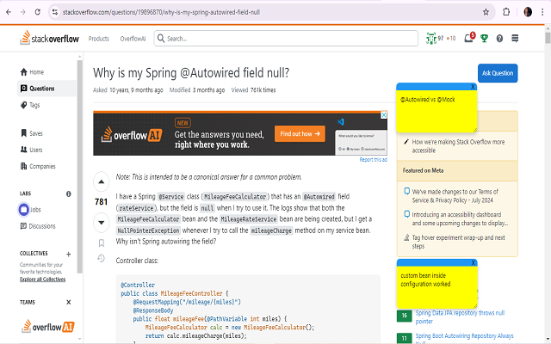551x344 pixels.
Task: Open the Terms of Service & Privacy Policy meta link
Action: coord(455,196)
